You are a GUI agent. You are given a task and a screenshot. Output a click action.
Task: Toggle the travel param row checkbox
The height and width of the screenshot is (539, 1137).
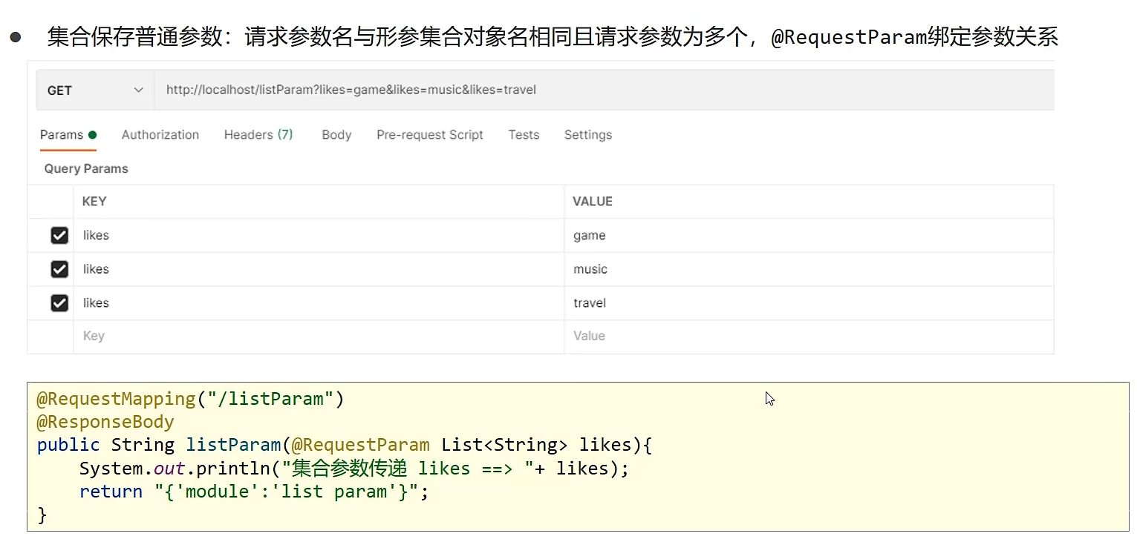59,303
